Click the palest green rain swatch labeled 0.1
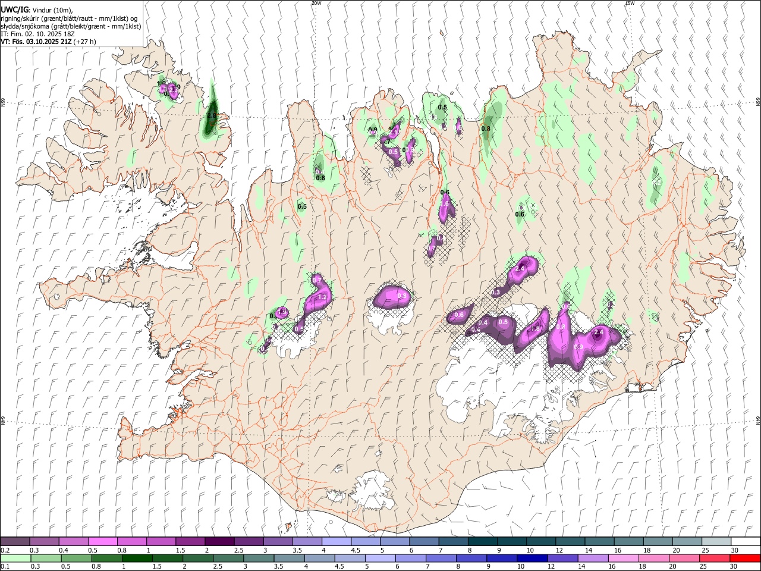The height and width of the screenshot is (571, 761). pyautogui.click(x=15, y=558)
